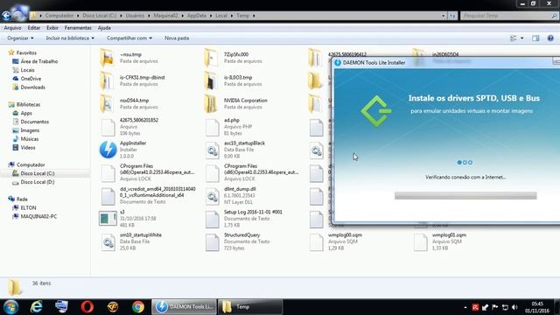Open Incluir na biblioteca dropdown
The width and height of the screenshot is (560, 315).
pyautogui.click(x=70, y=38)
